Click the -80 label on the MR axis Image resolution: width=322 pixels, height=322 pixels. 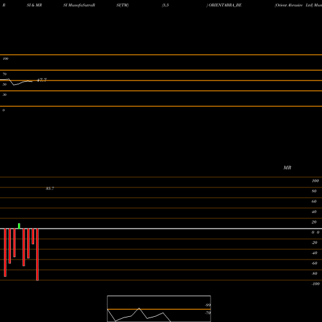coord(314,274)
